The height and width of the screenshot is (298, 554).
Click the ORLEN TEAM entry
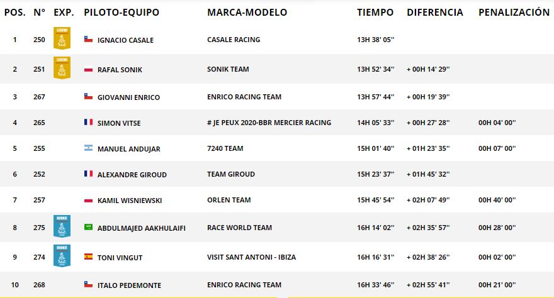pyautogui.click(x=229, y=201)
